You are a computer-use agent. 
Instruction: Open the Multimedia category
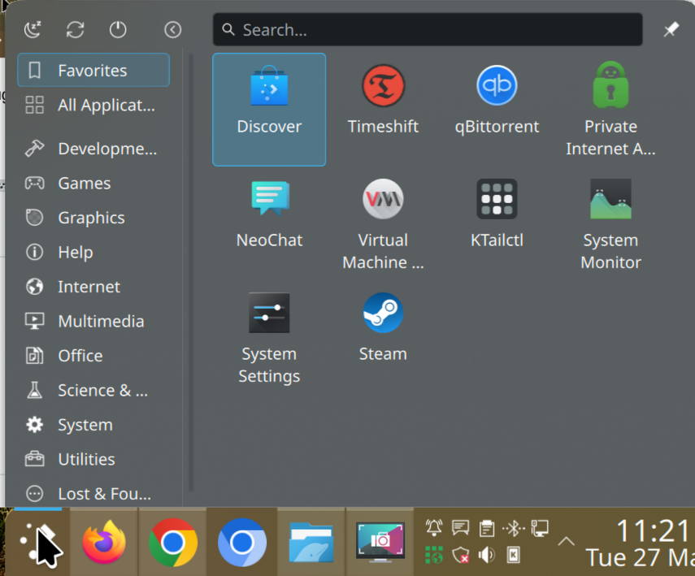[93, 321]
